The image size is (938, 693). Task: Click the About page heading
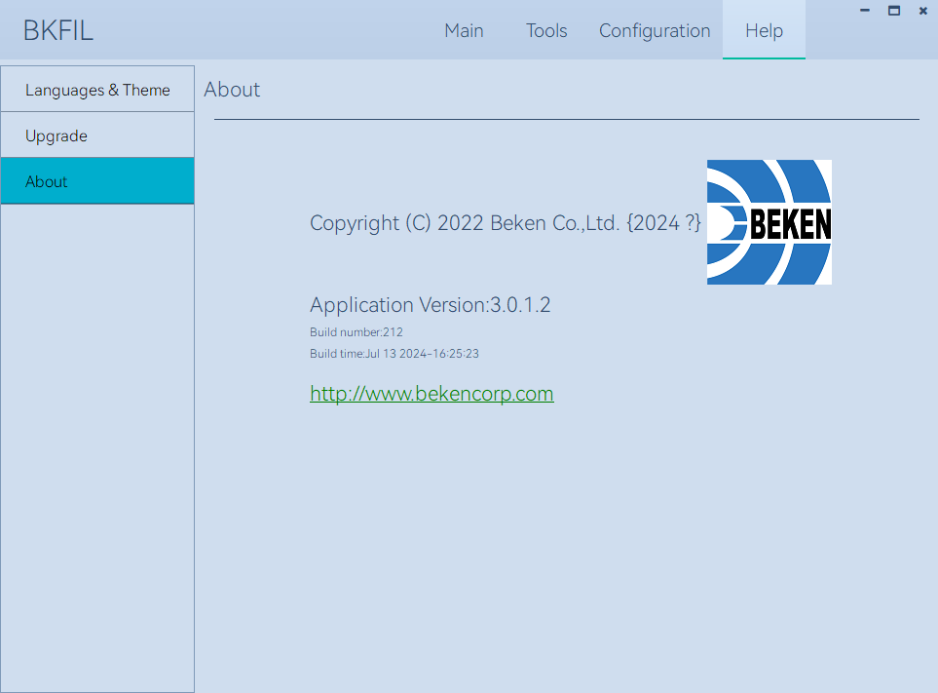(x=232, y=90)
